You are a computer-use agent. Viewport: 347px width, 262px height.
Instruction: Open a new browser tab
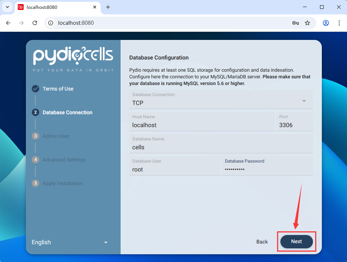108,7
